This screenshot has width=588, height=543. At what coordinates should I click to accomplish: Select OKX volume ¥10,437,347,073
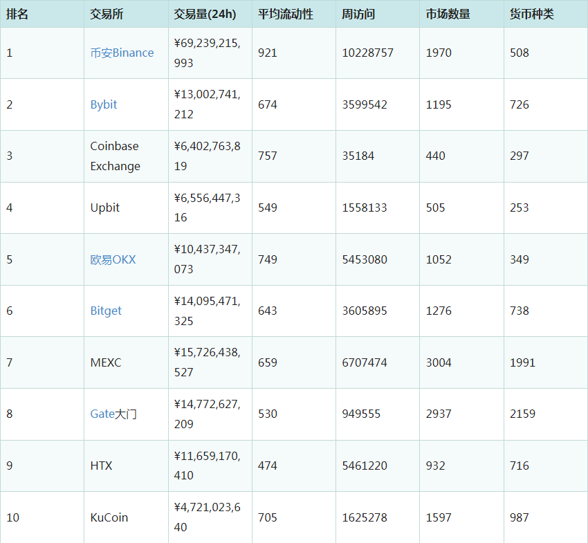[207, 259]
